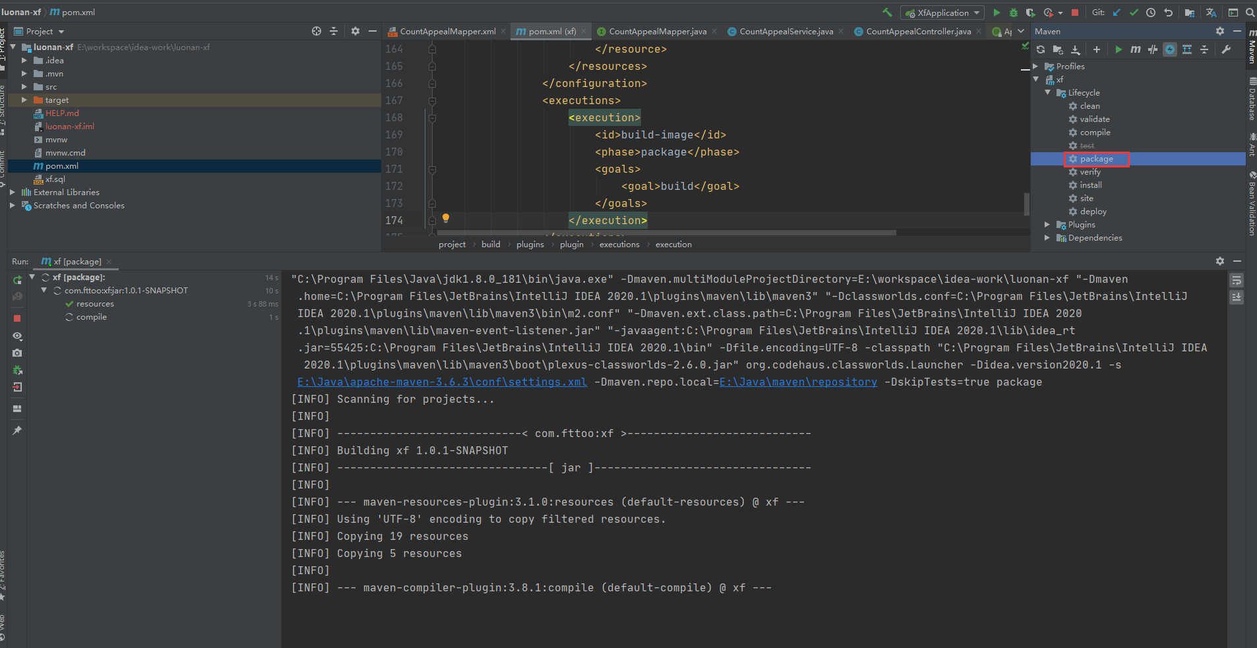Viewport: 1257px width, 648px height.
Task: Rollback changes with Git undo arrow
Action: point(1168,13)
